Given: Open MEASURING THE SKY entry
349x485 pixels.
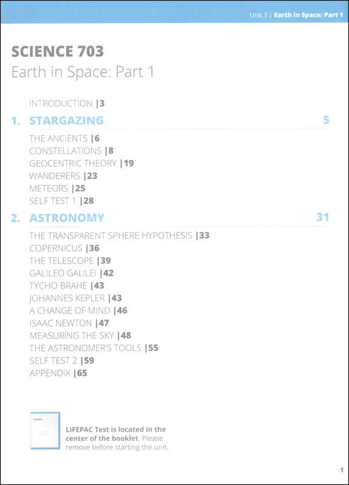Looking at the screenshot, I should pyautogui.click(x=80, y=335).
